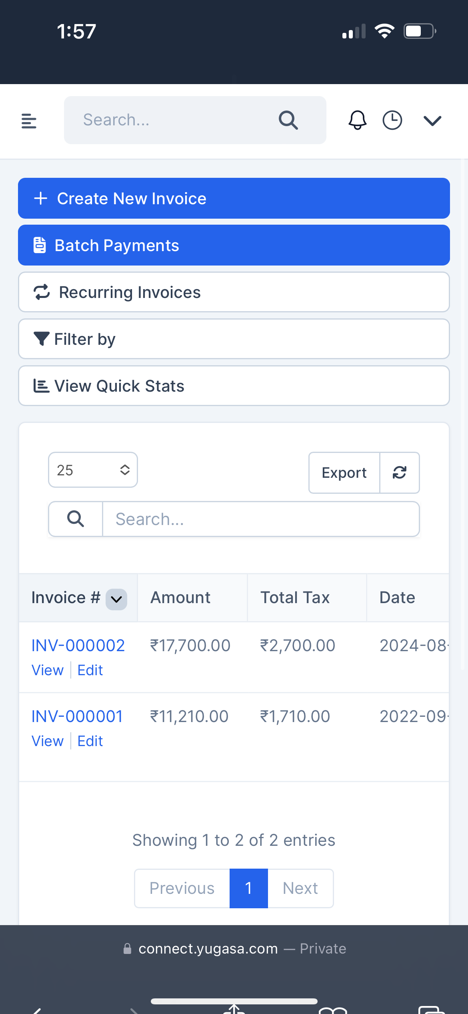Image resolution: width=468 pixels, height=1014 pixels.
Task: Open the clock timer icon
Action: click(x=392, y=120)
